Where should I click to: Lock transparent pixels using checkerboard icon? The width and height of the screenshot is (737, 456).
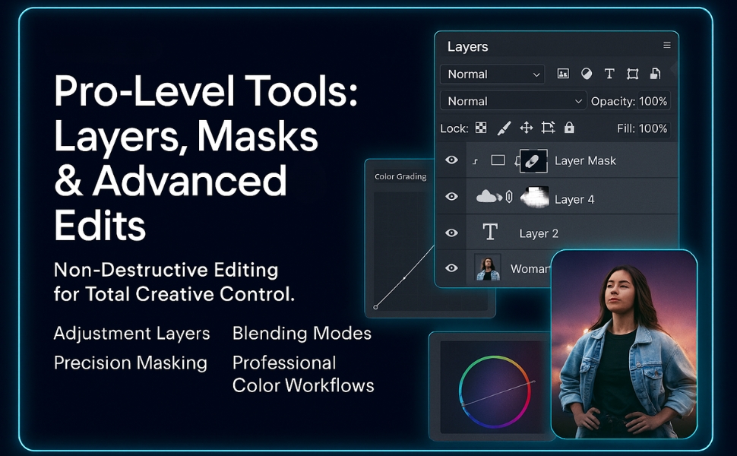coord(481,128)
